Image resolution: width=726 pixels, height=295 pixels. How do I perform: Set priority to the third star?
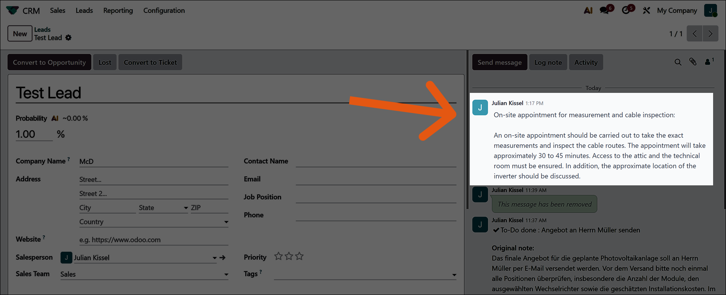pos(299,256)
